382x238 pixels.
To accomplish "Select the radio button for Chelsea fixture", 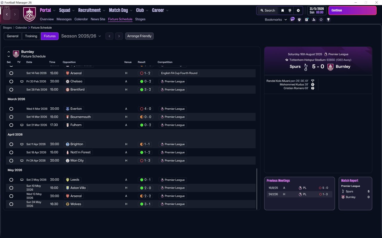I will click(11, 82).
